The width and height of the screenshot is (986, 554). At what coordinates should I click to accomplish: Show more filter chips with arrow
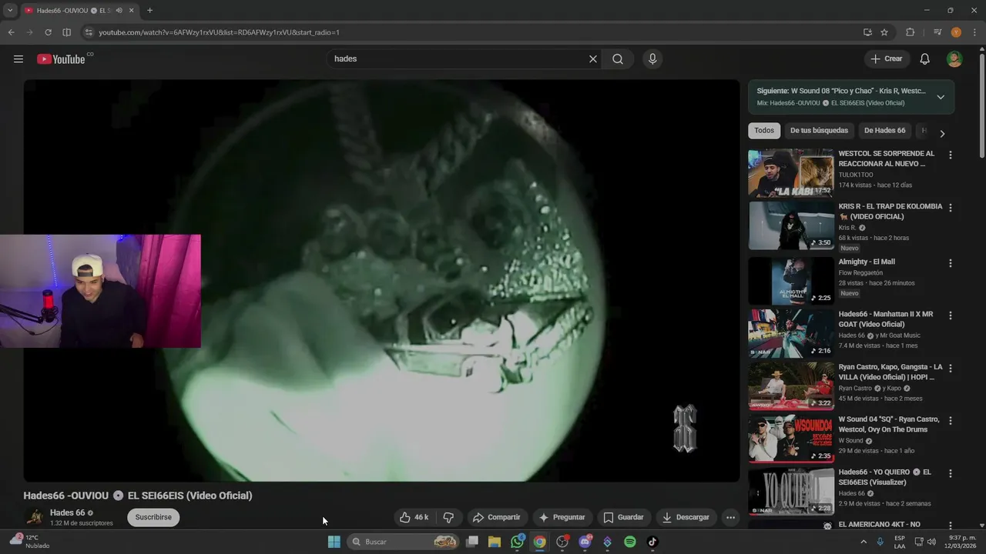[x=942, y=133]
